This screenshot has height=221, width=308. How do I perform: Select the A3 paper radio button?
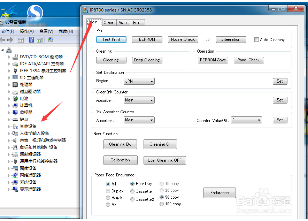coord(108,205)
